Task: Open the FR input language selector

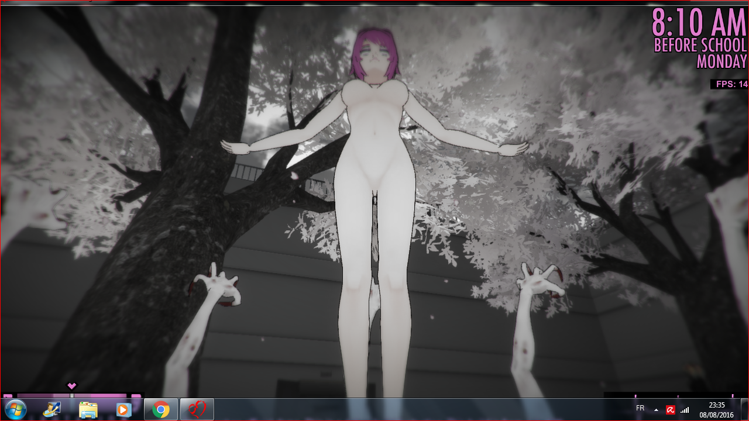Action: click(x=640, y=408)
